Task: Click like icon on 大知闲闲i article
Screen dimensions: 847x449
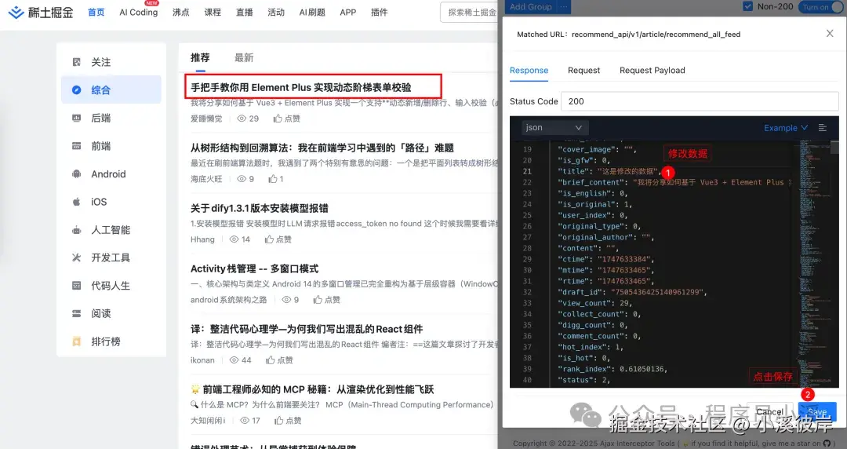Action: (x=278, y=420)
